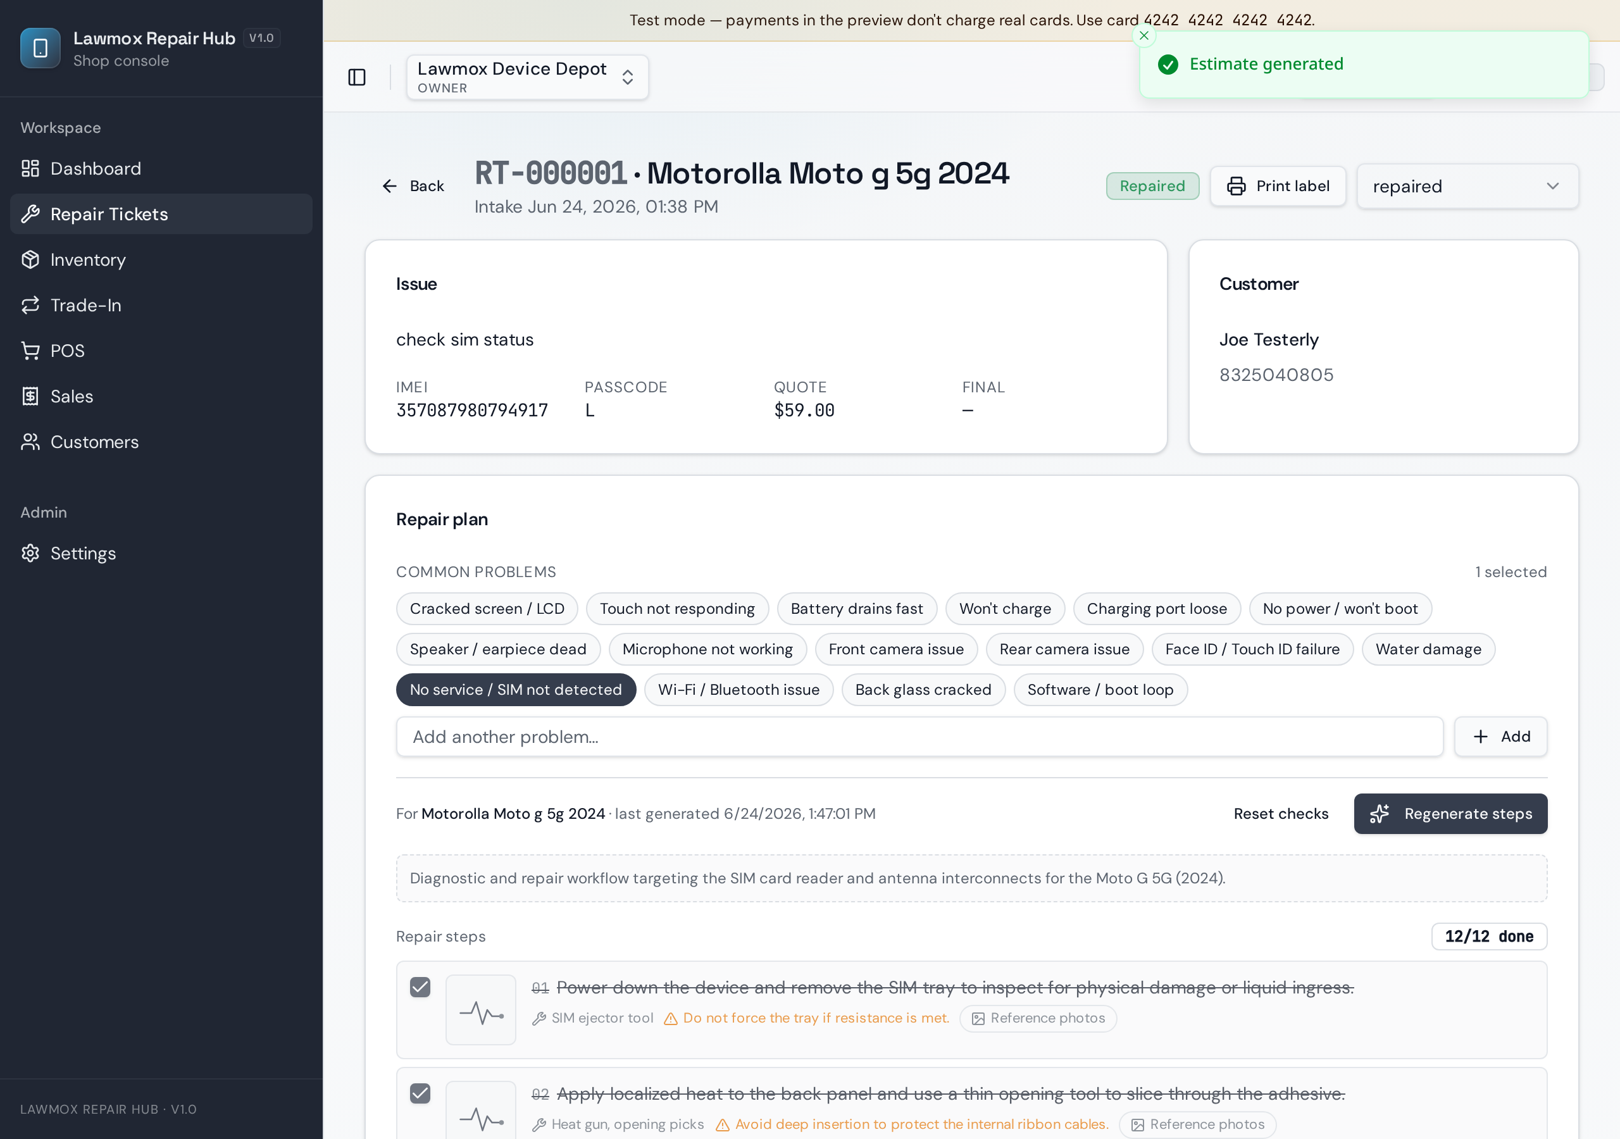
Task: Click the step 01 pulse thumbnail
Action: pos(480,1010)
